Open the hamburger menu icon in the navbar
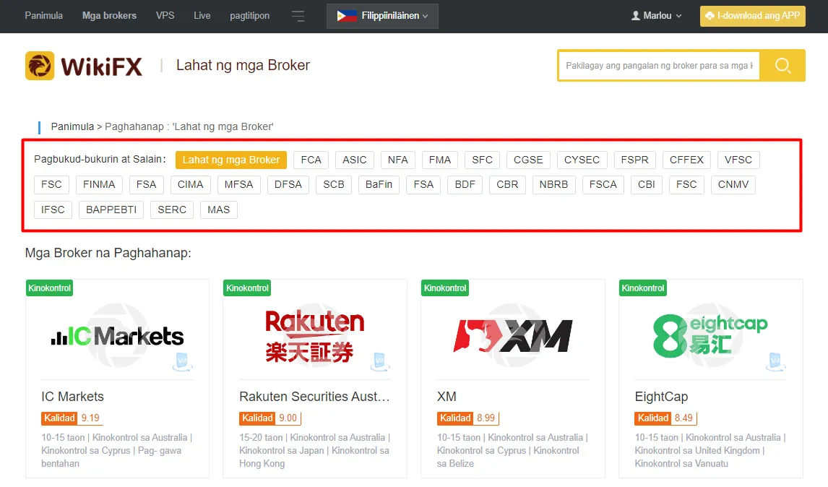Screen dimensions: 828x487 298,17
